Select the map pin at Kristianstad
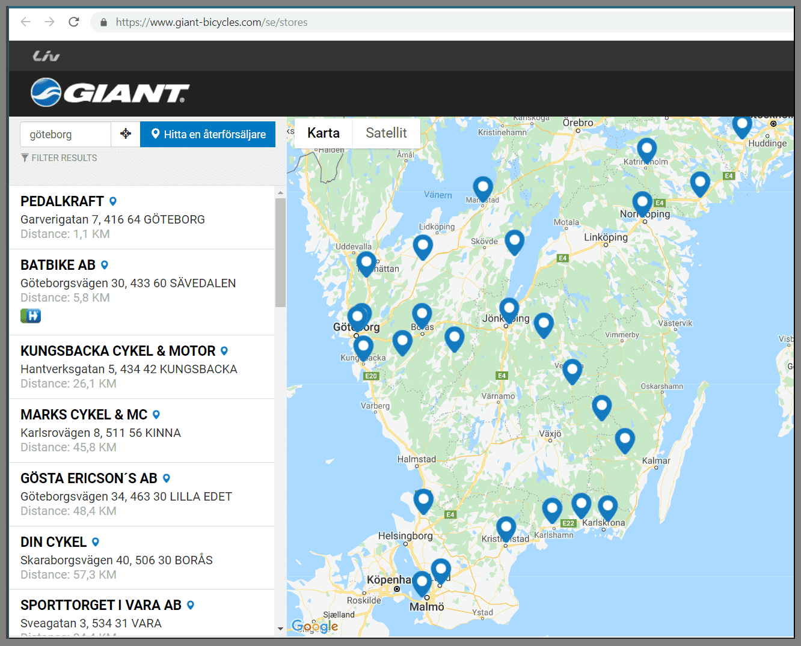 tap(506, 529)
